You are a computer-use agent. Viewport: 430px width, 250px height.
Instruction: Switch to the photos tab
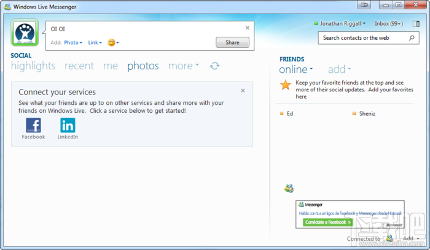pyautogui.click(x=143, y=66)
